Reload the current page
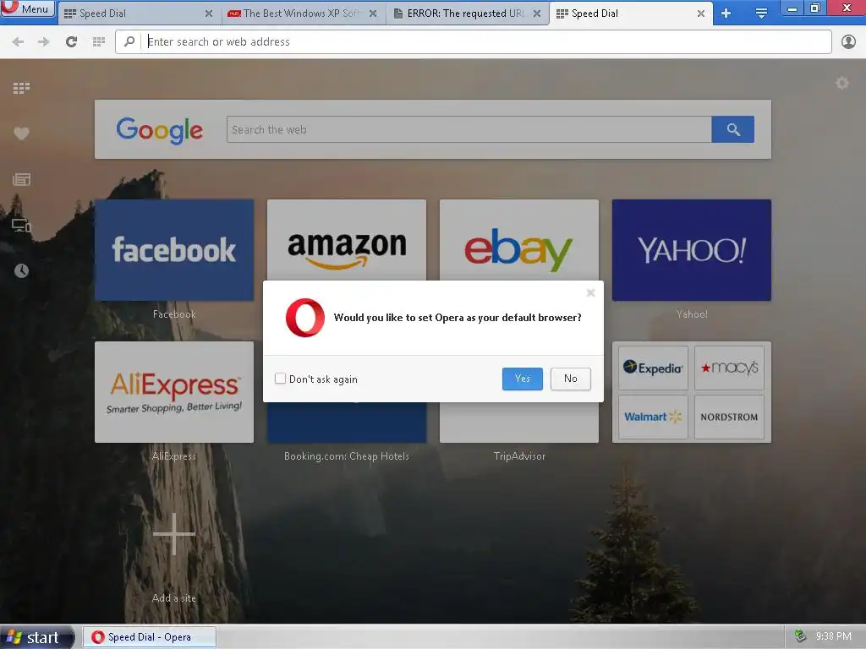Image resolution: width=866 pixels, height=649 pixels. [71, 42]
